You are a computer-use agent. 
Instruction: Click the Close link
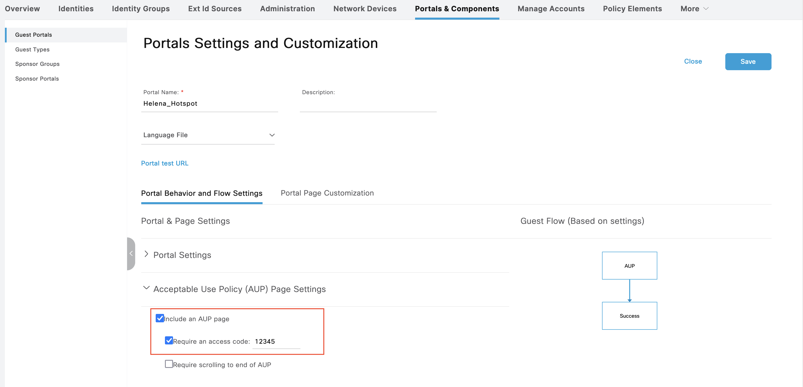693,62
